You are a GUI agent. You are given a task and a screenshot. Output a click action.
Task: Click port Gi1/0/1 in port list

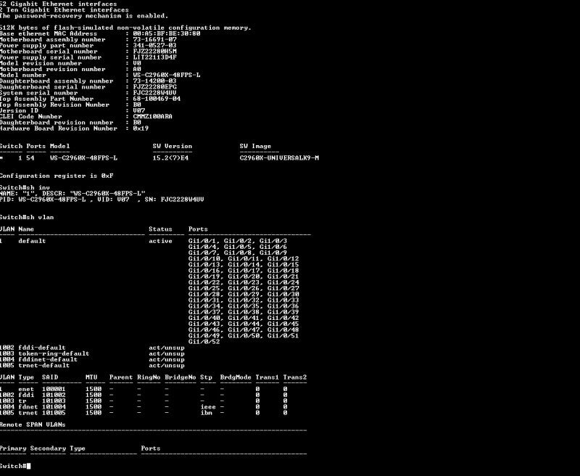click(202, 241)
